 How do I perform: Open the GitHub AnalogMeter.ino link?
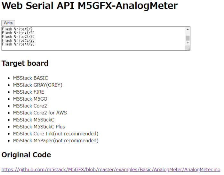click(111, 169)
